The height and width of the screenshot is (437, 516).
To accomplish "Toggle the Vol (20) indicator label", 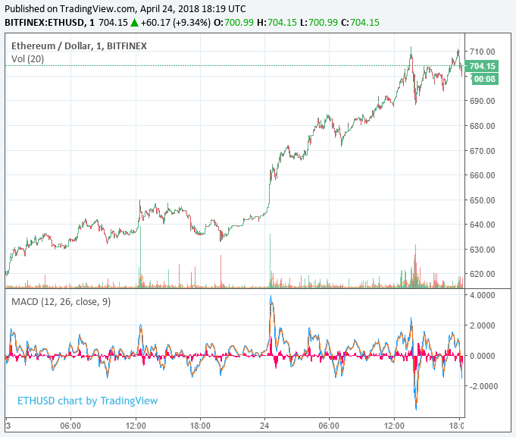I will 27,58.
